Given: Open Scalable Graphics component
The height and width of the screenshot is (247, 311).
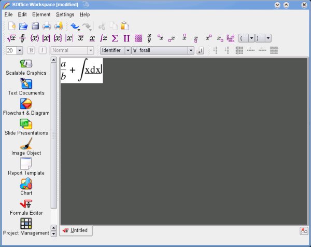Looking at the screenshot, I should 26,67.
